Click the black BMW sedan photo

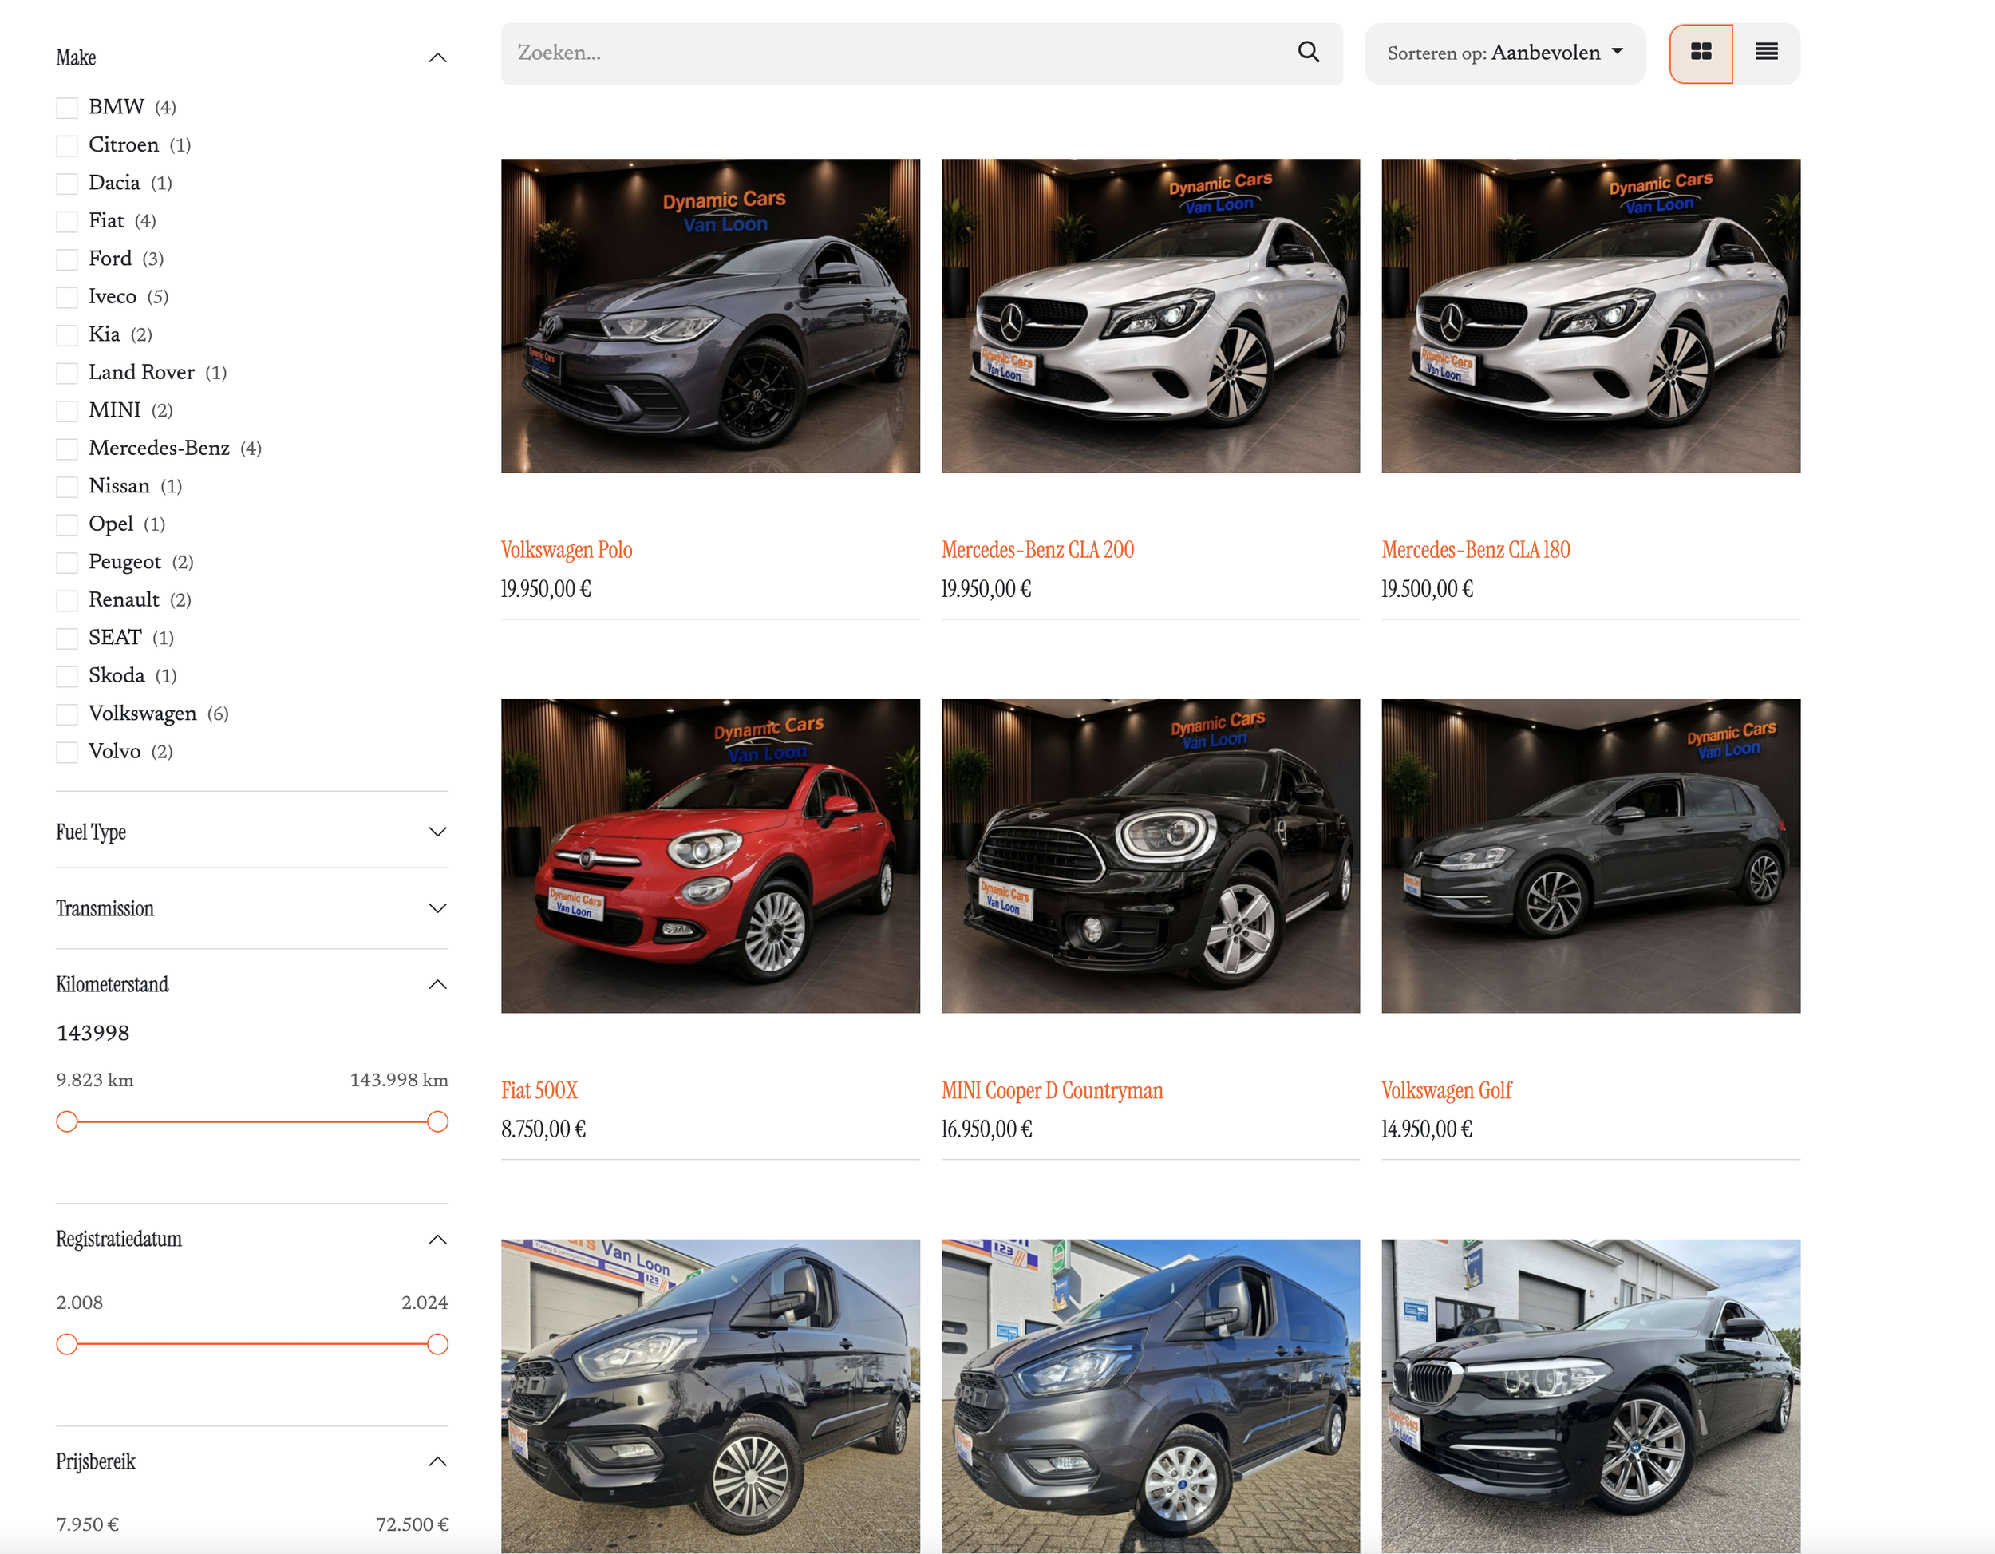tap(1591, 1396)
